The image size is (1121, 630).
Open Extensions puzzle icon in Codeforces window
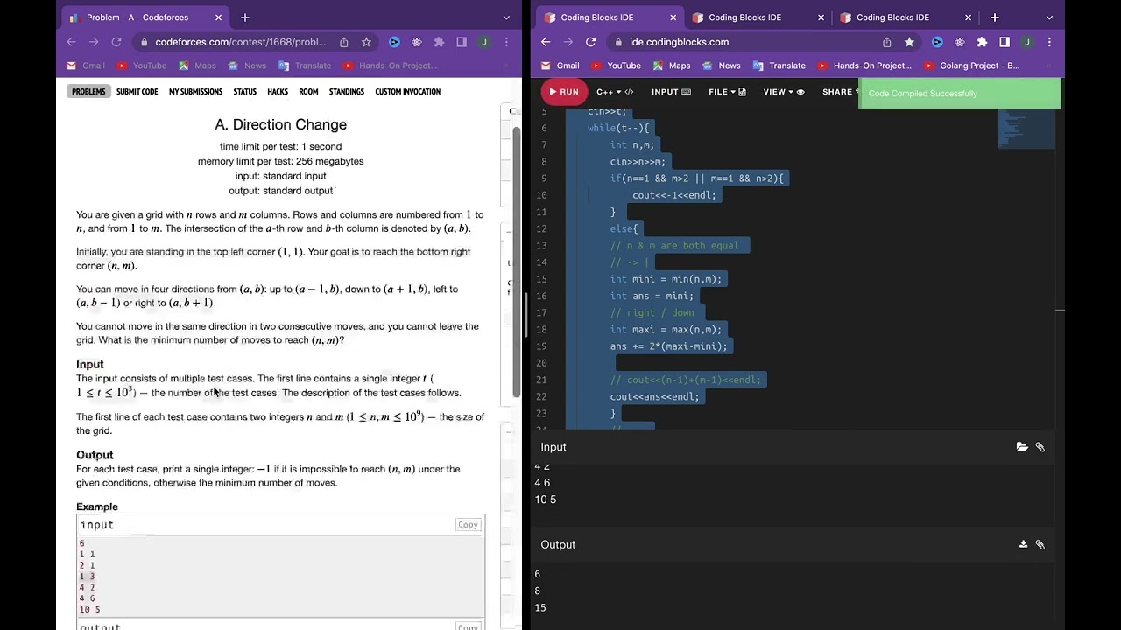[x=439, y=42]
